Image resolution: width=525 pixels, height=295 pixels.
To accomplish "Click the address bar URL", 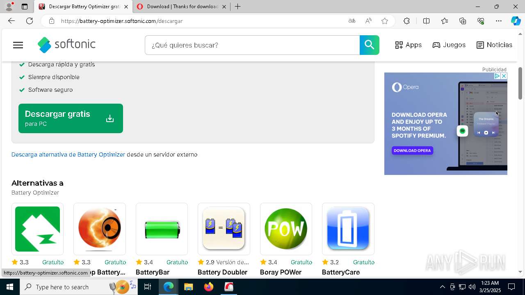I will (122, 21).
